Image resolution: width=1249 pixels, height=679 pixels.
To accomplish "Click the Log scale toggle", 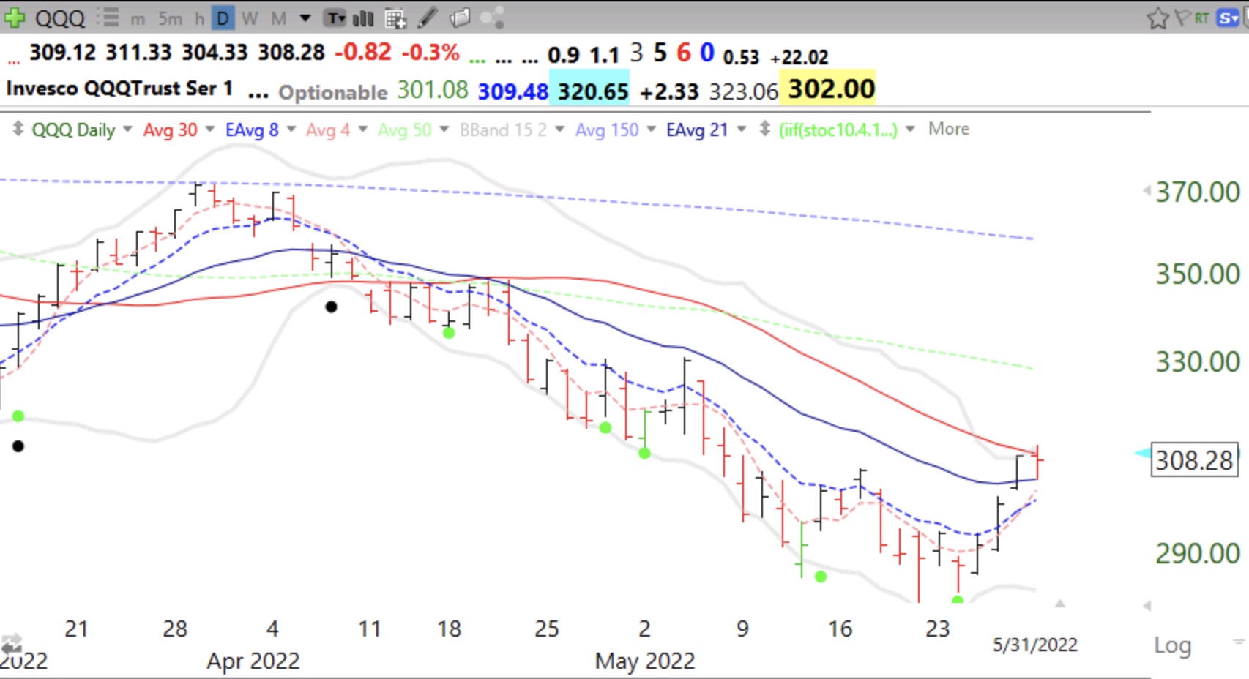I will pos(1173,645).
